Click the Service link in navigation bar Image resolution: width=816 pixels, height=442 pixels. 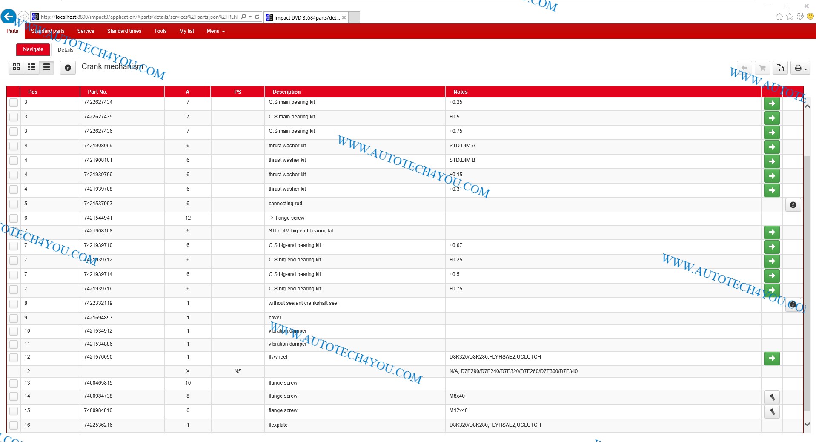point(86,31)
